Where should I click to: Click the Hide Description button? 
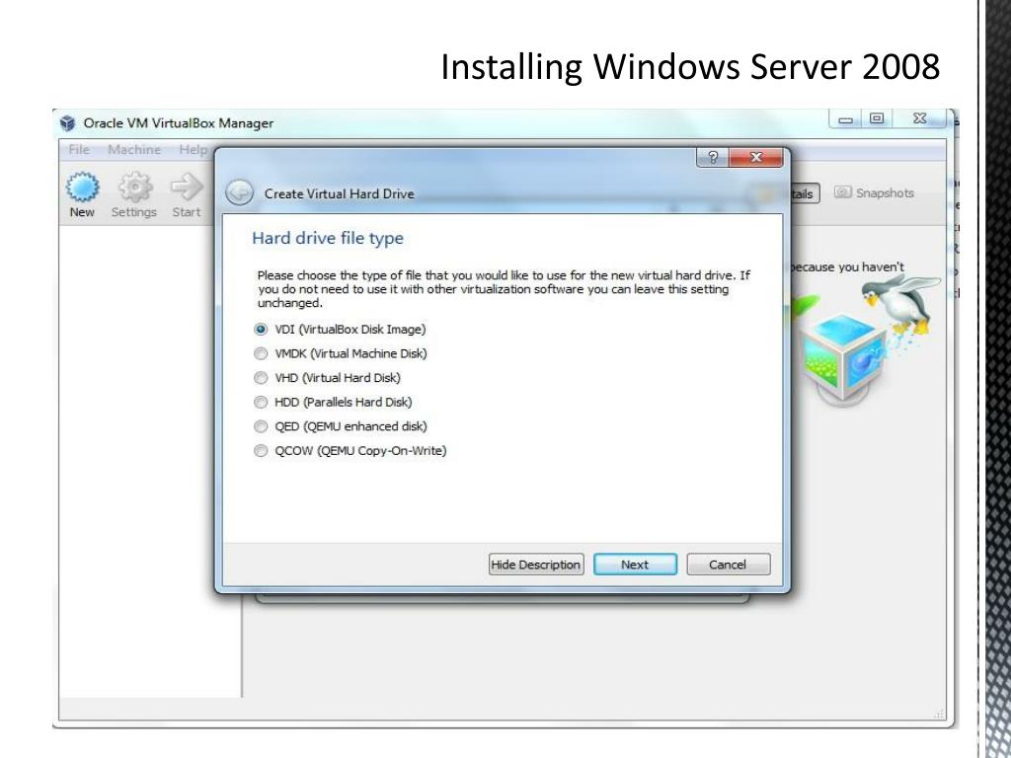click(x=536, y=565)
